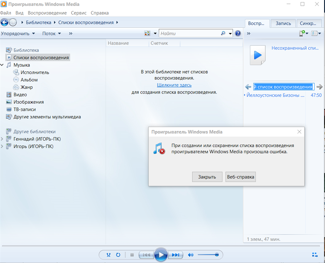Image resolution: width=325 pixels, height=263 pixels.
Task: Select Списки воспроизведения in the navigation tree
Action: click(38, 58)
